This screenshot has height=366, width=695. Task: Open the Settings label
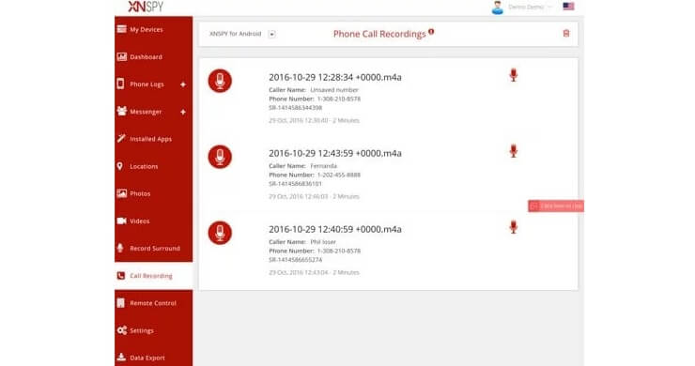[142, 330]
